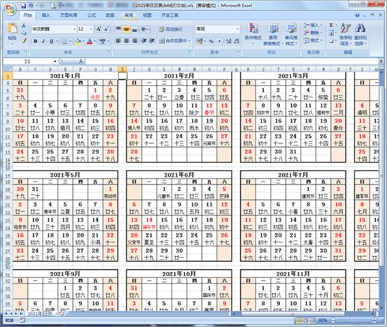Click the Delete cells (删除) button
This screenshot has width=387, height=327.
313,33
